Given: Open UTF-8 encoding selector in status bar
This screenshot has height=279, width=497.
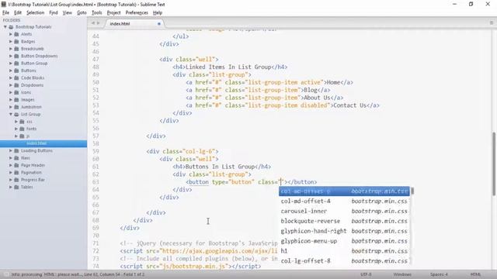Looking at the screenshot, I should pos(366,274).
